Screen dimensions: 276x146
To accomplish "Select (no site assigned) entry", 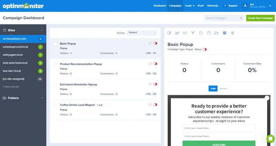I will 23,79.
